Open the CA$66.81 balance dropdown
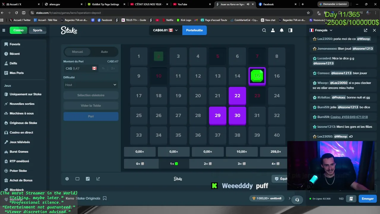380x214 pixels. coord(165,30)
